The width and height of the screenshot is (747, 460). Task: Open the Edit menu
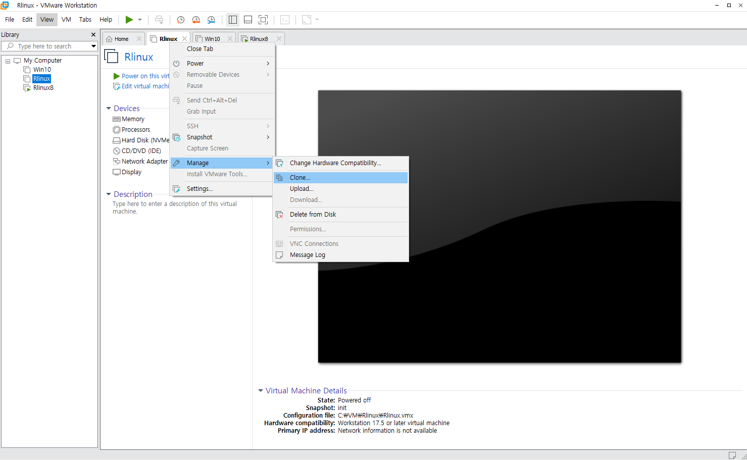pyautogui.click(x=27, y=20)
